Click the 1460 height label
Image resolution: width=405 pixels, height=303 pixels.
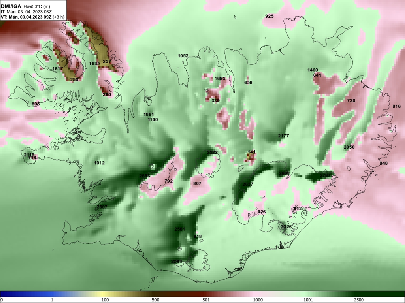[313, 70]
